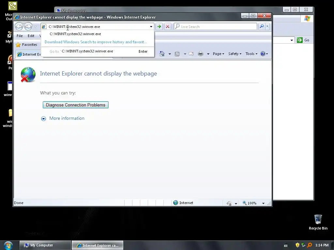Expand the Feeds dropdown arrow
The width and height of the screenshot is (334, 250).
click(x=185, y=54)
